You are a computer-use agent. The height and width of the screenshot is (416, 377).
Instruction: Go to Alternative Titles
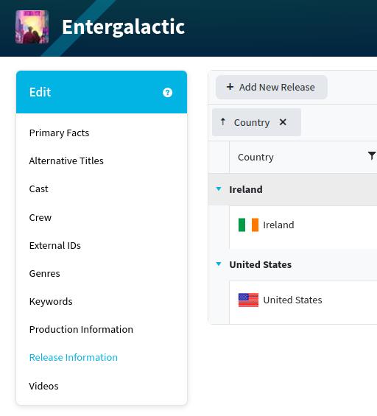[x=66, y=161]
